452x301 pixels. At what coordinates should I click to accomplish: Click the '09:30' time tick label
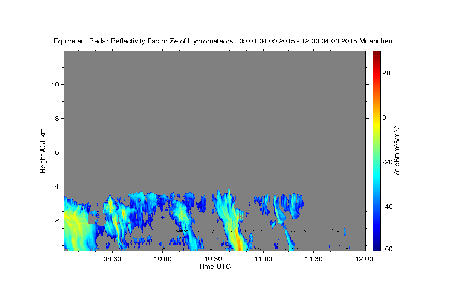[x=112, y=259]
